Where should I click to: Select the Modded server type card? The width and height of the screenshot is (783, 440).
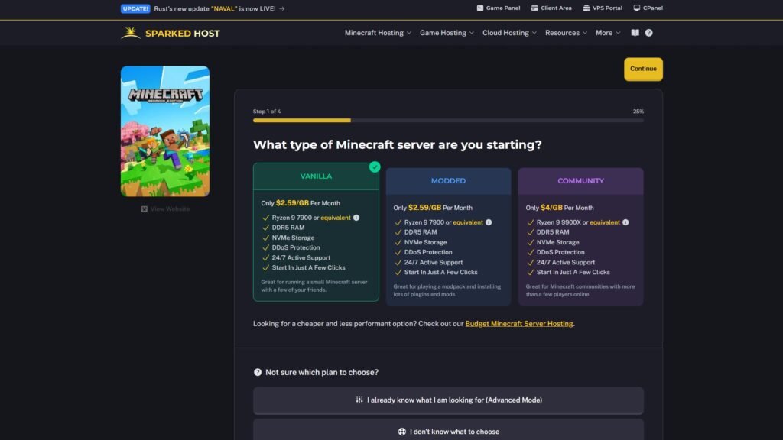pos(448,237)
